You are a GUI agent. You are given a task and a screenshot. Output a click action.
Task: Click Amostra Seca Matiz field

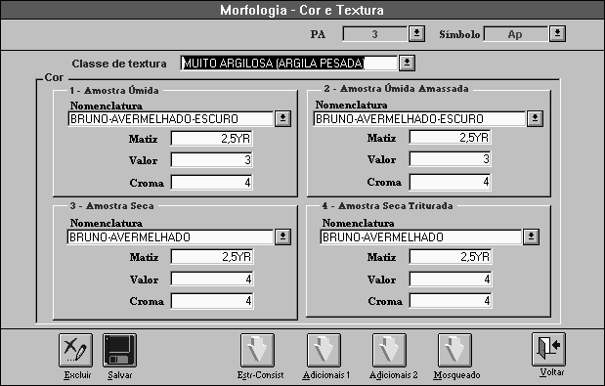pyautogui.click(x=212, y=257)
